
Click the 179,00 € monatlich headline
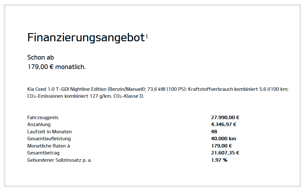57,67
